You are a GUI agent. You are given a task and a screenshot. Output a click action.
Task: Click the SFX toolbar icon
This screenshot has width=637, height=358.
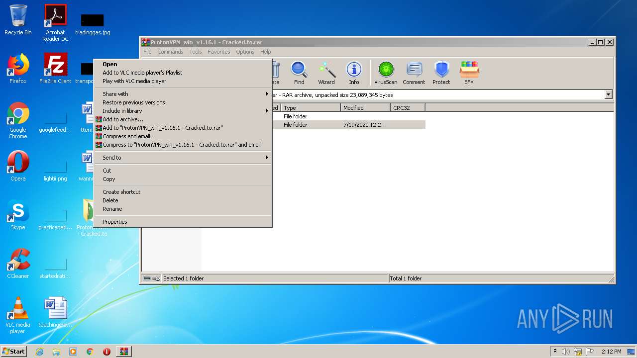coord(469,73)
